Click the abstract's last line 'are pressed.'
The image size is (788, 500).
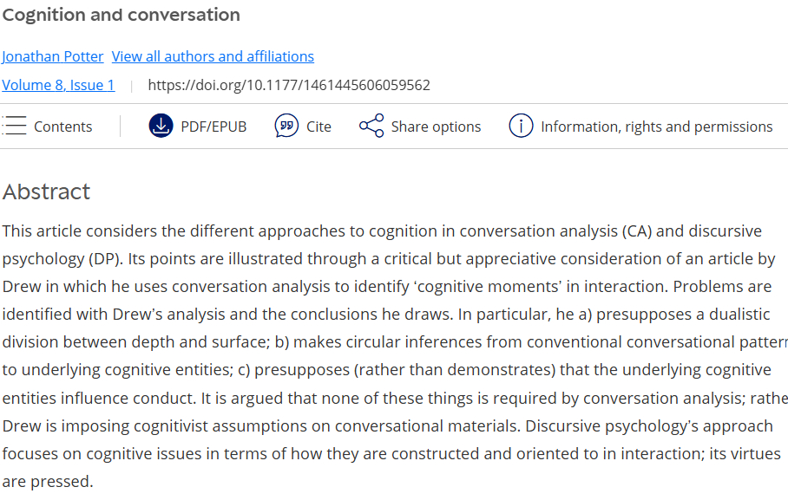click(x=48, y=481)
